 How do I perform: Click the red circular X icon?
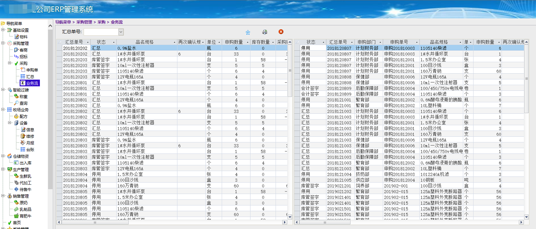coord(281,32)
